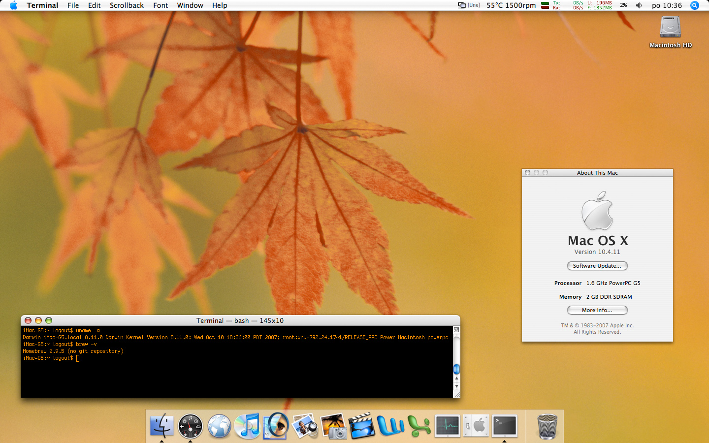Open the Trash in the Dock
The image size is (709, 443).
coord(547,426)
